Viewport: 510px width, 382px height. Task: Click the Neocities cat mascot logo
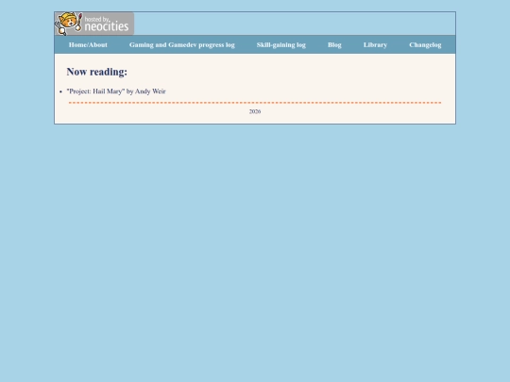pyautogui.click(x=69, y=24)
